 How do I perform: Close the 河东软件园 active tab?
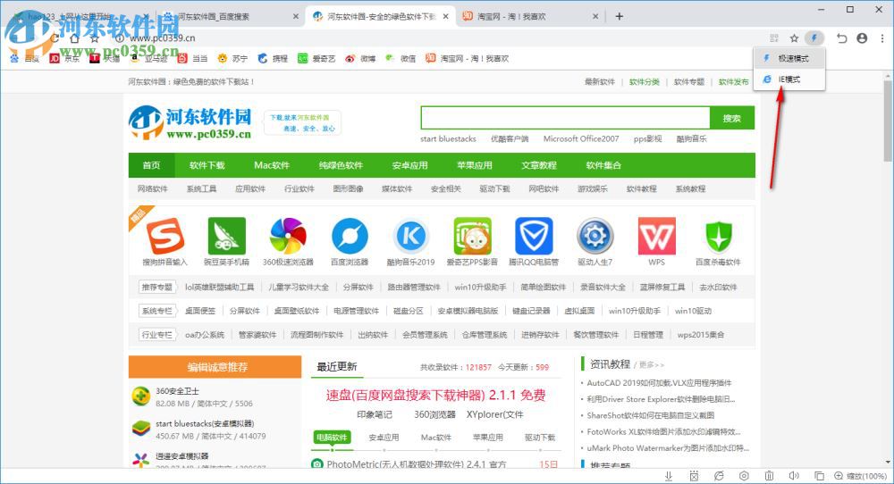[x=446, y=16]
